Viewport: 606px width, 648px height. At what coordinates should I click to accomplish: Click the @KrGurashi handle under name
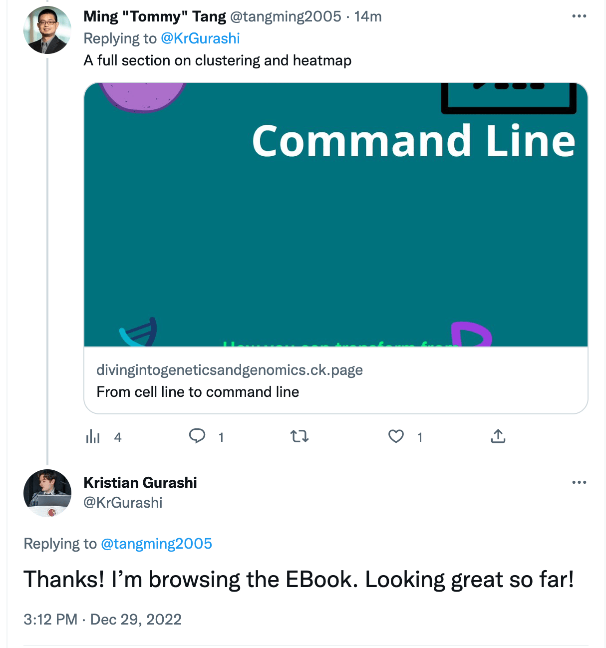pos(123,503)
